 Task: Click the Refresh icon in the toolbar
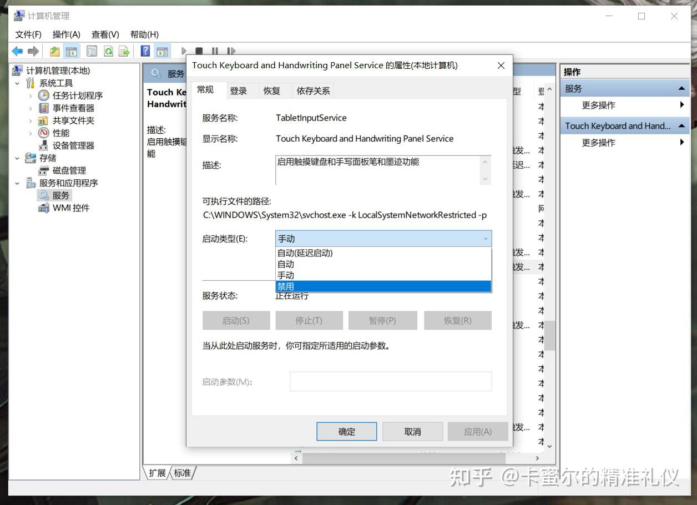[109, 51]
